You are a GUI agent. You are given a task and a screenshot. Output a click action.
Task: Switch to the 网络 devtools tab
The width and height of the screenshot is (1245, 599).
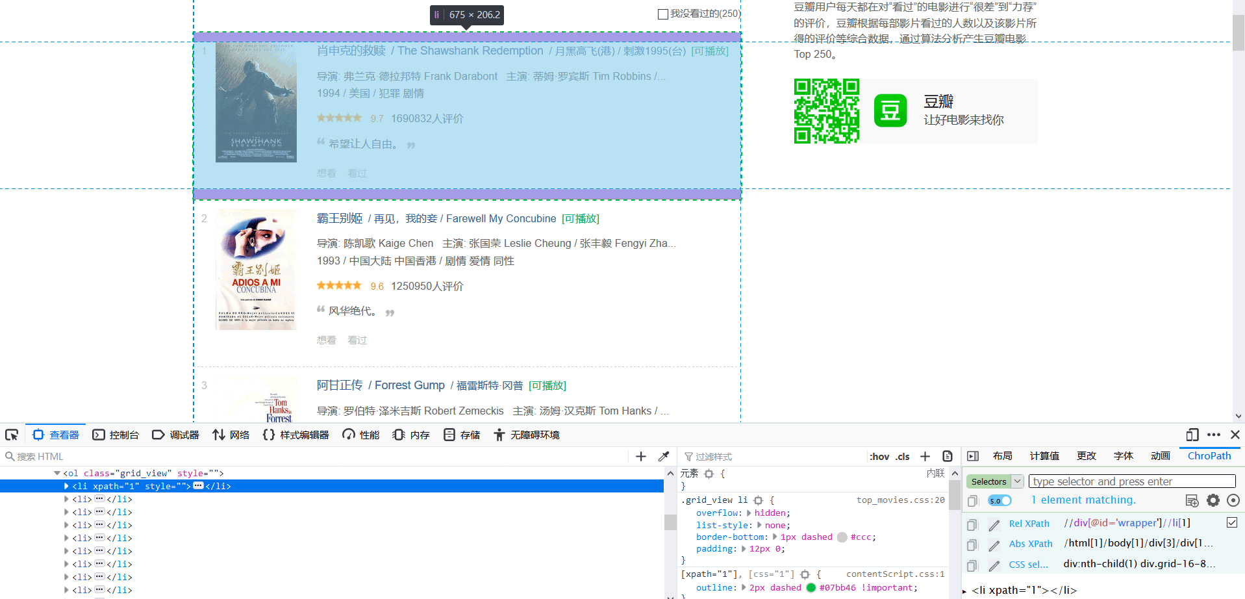point(231,434)
